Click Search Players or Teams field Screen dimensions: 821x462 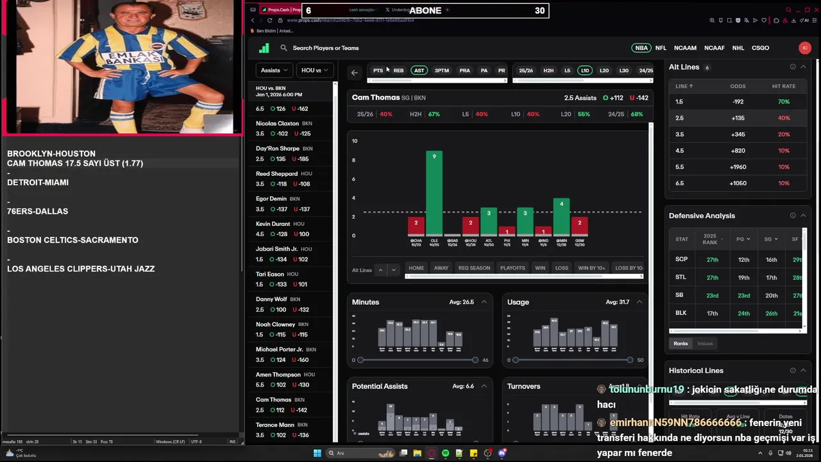(x=326, y=48)
